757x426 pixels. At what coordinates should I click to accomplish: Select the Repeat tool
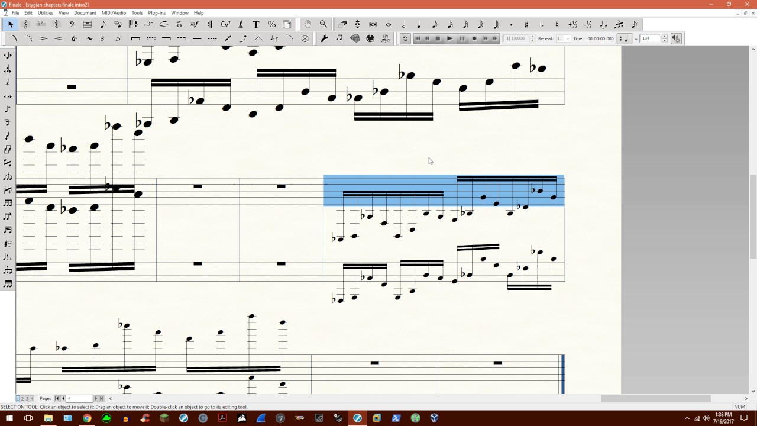pyautogui.click(x=210, y=24)
